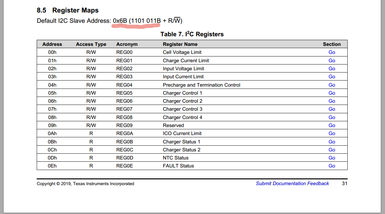This screenshot has height=214, width=385.
Task: Open Precharge and Termination Control section
Action: [x=332, y=85]
